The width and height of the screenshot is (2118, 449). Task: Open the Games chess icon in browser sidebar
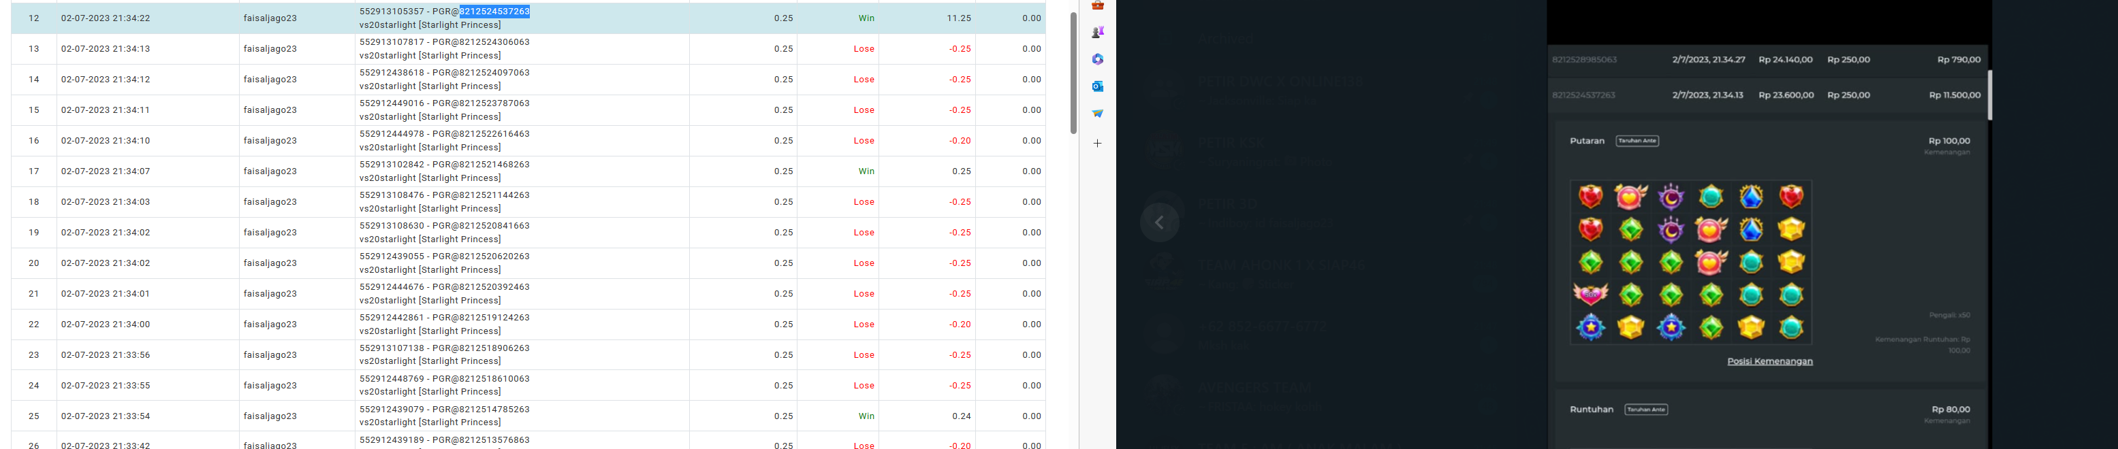[x=1098, y=32]
